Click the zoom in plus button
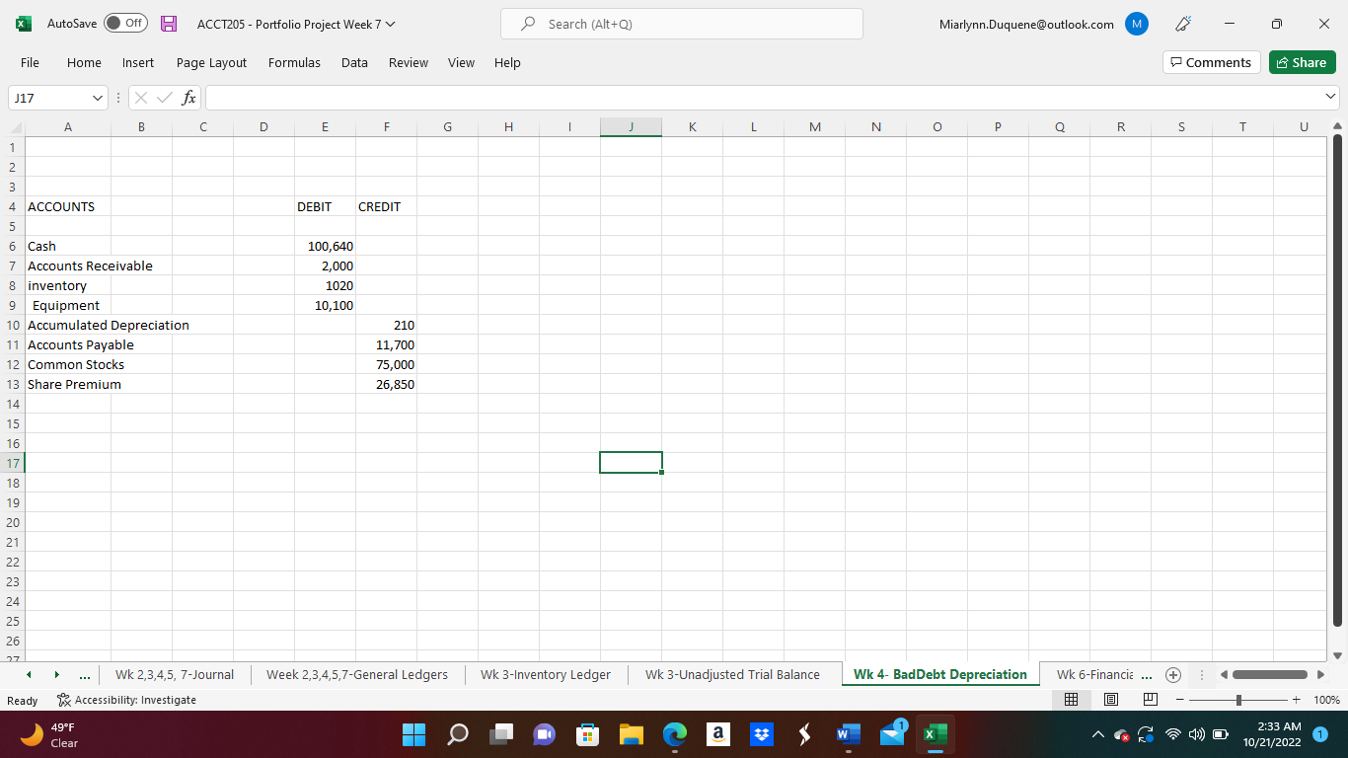This screenshot has width=1348, height=758. tap(1297, 700)
